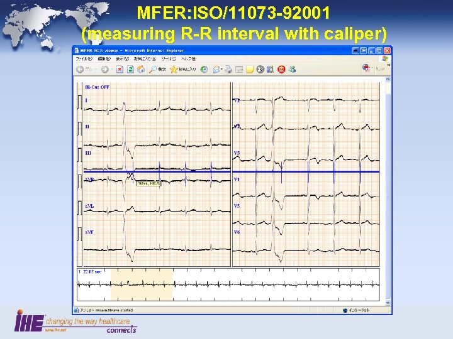Image resolution: width=453 pixels, height=339 pixels.
Task: Click the リンク Links toolbar label
Action: (x=380, y=69)
